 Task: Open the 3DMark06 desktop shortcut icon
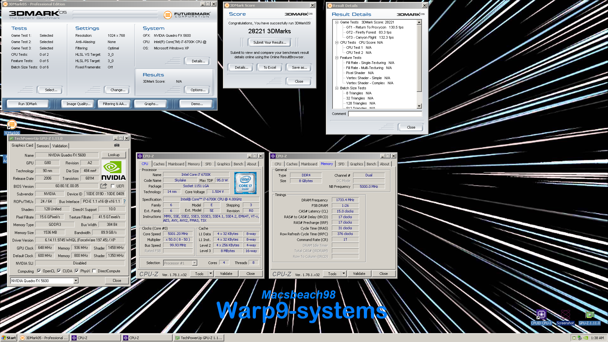coord(12,127)
